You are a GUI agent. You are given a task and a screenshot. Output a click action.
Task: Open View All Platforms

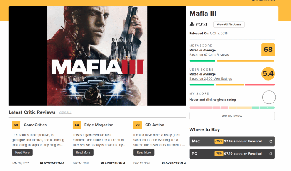click(x=229, y=24)
